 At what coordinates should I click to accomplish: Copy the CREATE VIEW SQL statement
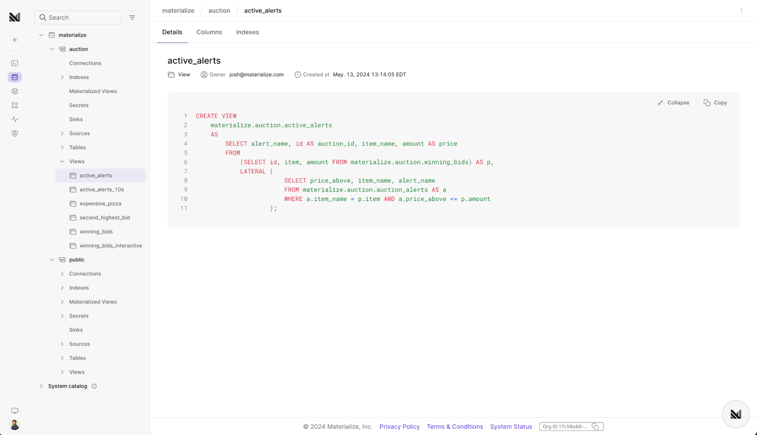point(715,103)
